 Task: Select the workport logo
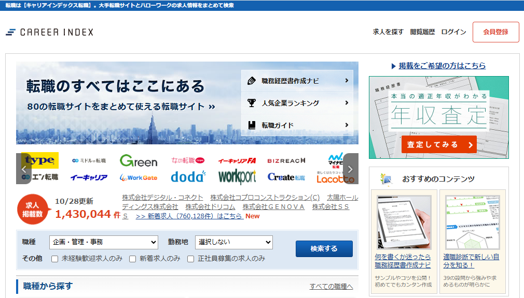click(x=237, y=177)
